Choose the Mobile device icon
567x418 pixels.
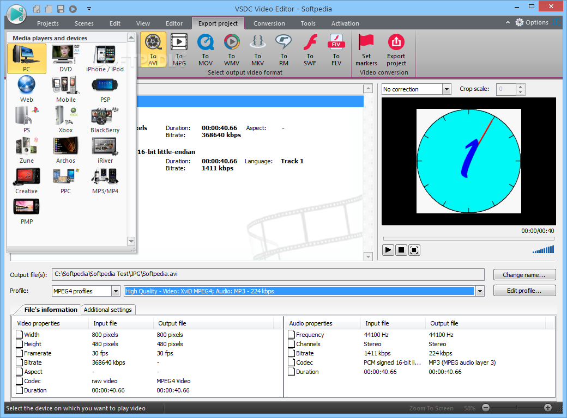65,89
